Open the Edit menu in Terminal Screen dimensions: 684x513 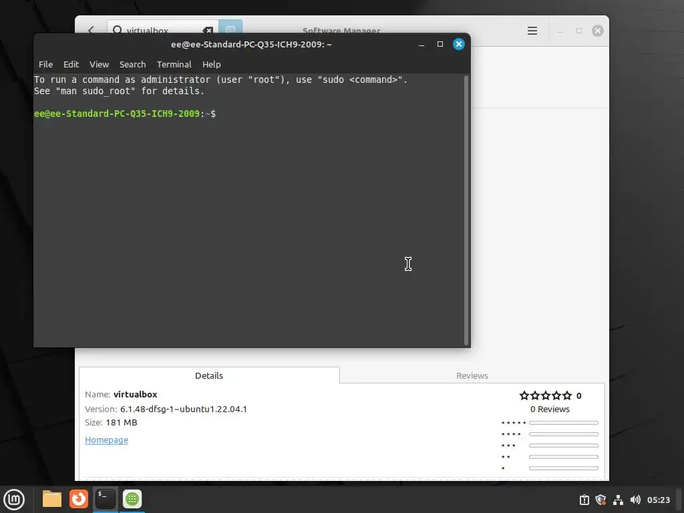point(71,64)
